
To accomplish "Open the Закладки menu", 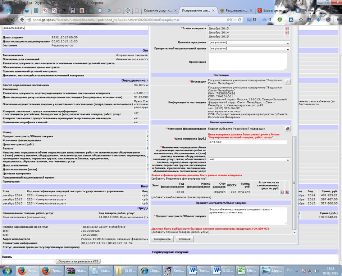I will tap(57, 3).
